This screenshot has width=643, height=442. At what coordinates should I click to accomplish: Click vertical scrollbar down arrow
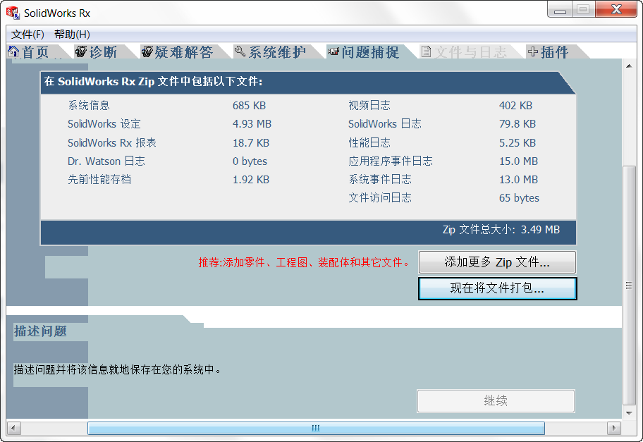pyautogui.click(x=629, y=413)
